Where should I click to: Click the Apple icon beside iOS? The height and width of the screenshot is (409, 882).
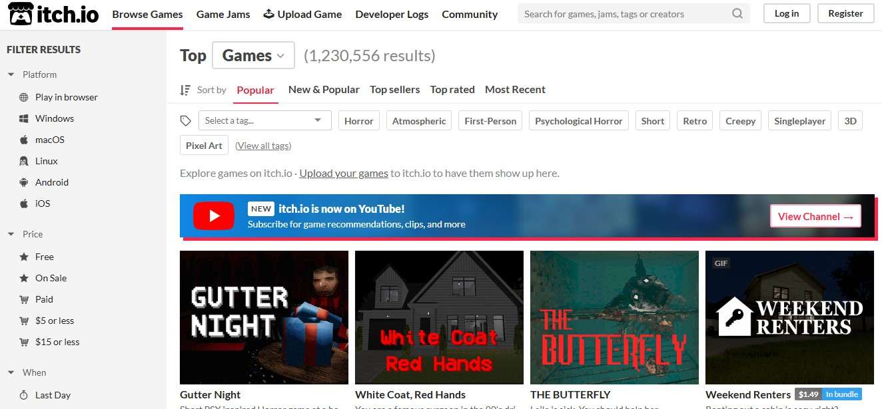pyautogui.click(x=23, y=204)
